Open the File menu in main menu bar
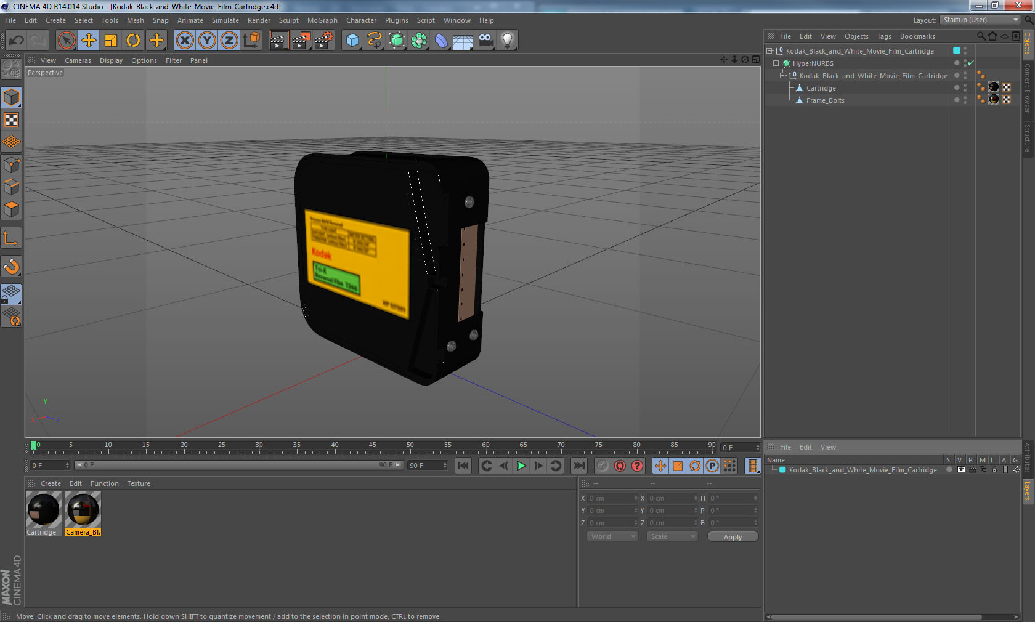The height and width of the screenshot is (622, 1035). (x=10, y=20)
